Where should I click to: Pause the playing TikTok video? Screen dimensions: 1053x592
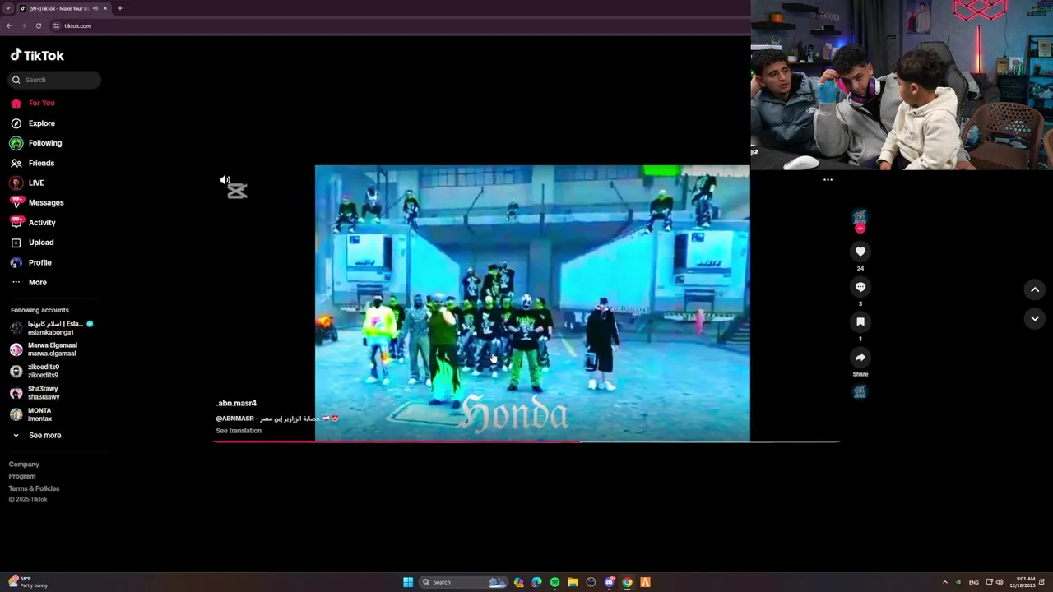tap(532, 303)
